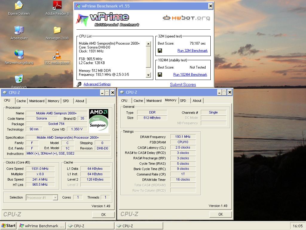Click the Code Name field Sonora
The width and height of the screenshot is (306, 230).
coord(42,118)
